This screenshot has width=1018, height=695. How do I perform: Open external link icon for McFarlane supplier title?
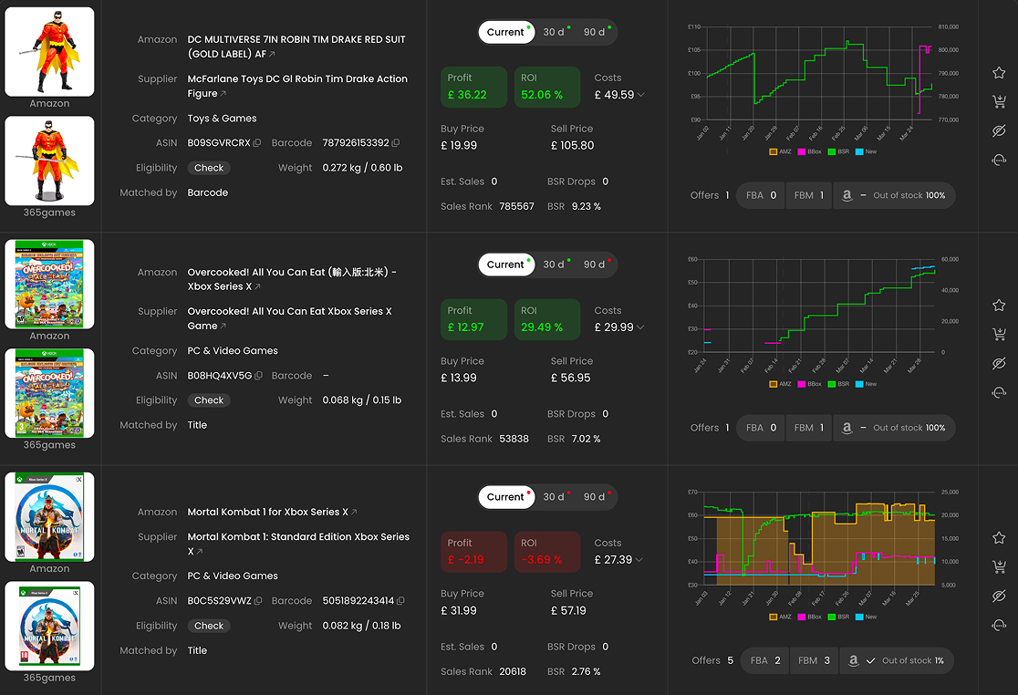(223, 94)
